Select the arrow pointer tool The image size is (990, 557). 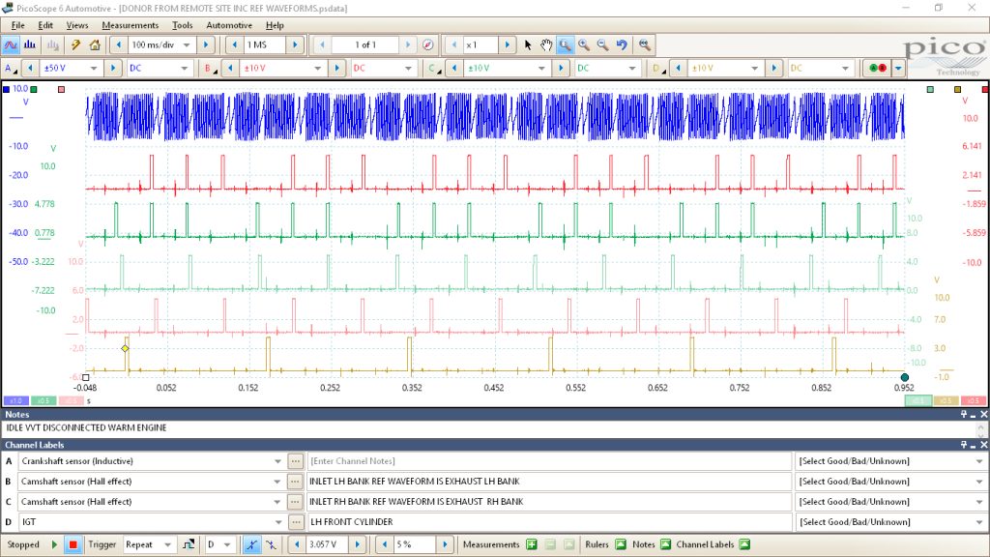[x=528, y=44]
